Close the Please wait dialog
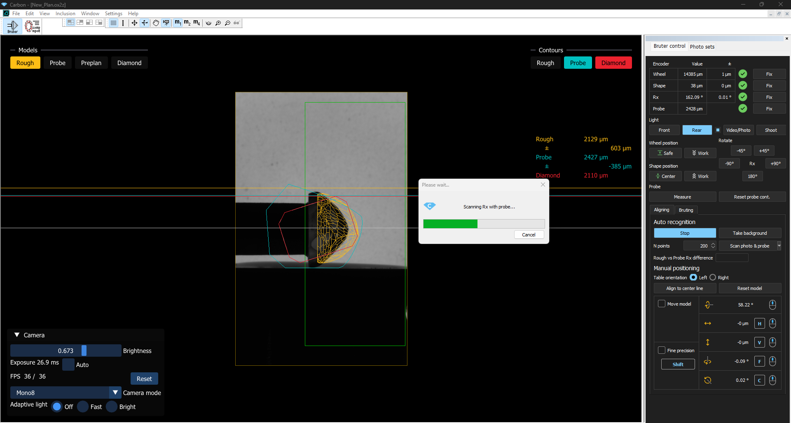The height and width of the screenshot is (423, 791). (x=543, y=185)
